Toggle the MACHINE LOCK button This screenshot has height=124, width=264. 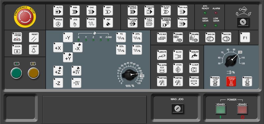pos(133,23)
